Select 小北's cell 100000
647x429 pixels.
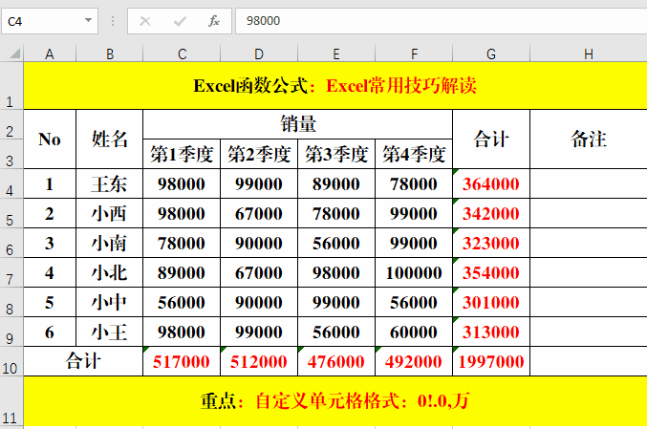tap(414, 272)
